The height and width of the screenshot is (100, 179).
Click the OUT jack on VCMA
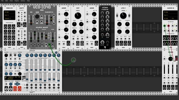pos(107,42)
